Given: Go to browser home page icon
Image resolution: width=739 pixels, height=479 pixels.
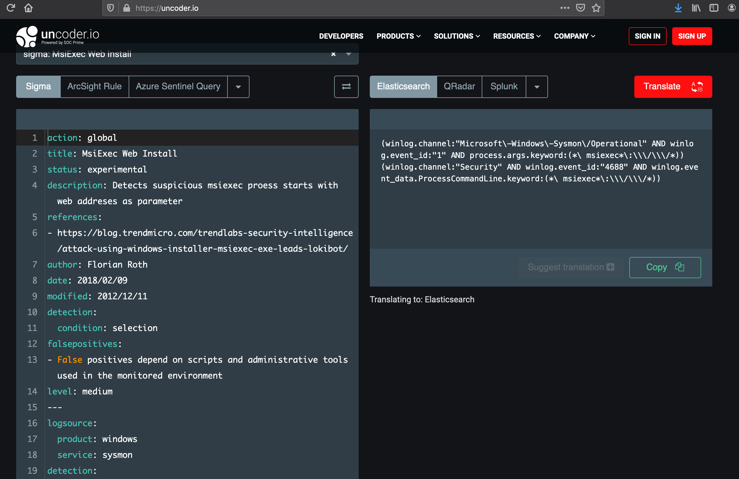Looking at the screenshot, I should click(28, 8).
